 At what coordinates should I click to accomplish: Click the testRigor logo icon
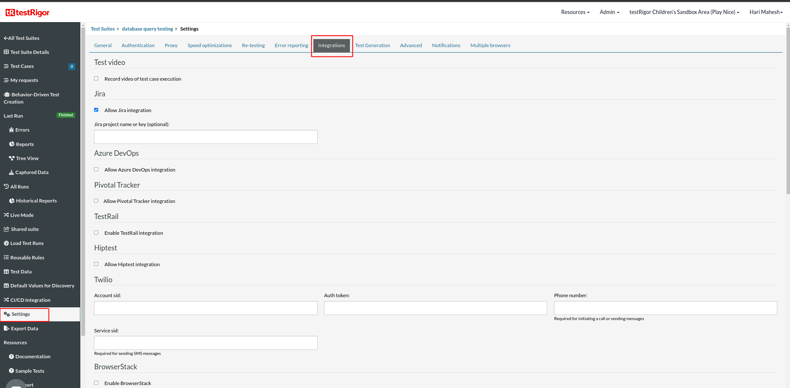[10, 13]
